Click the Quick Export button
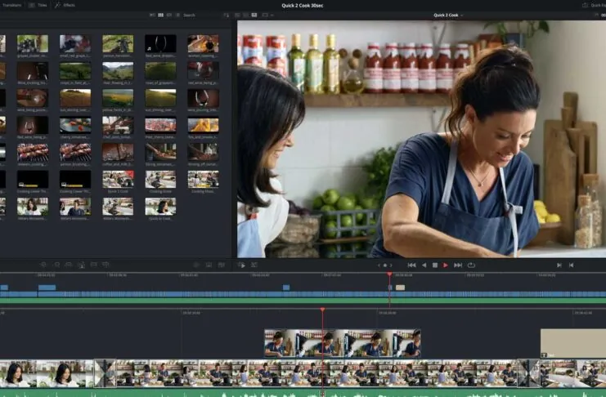 point(594,5)
